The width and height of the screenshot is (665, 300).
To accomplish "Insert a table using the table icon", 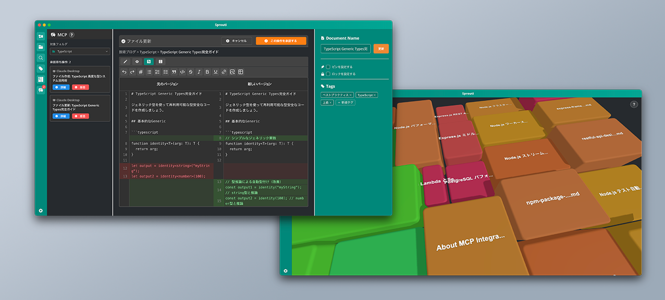I will pos(241,72).
